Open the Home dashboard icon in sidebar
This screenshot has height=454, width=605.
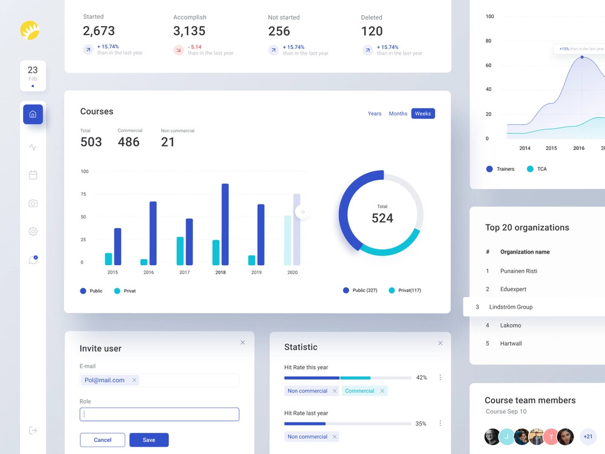pyautogui.click(x=33, y=114)
